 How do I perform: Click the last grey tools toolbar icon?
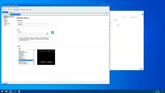point(30,10)
